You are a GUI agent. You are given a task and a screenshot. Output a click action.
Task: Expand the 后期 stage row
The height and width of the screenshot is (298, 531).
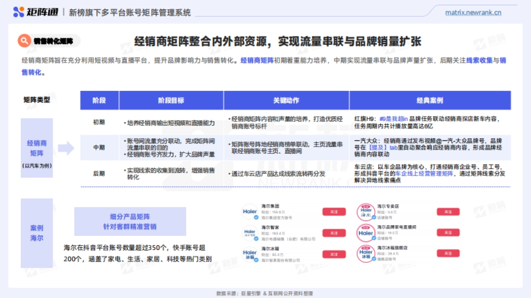(98, 172)
